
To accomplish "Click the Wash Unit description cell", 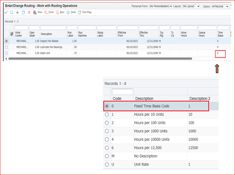I will coord(45,53).
